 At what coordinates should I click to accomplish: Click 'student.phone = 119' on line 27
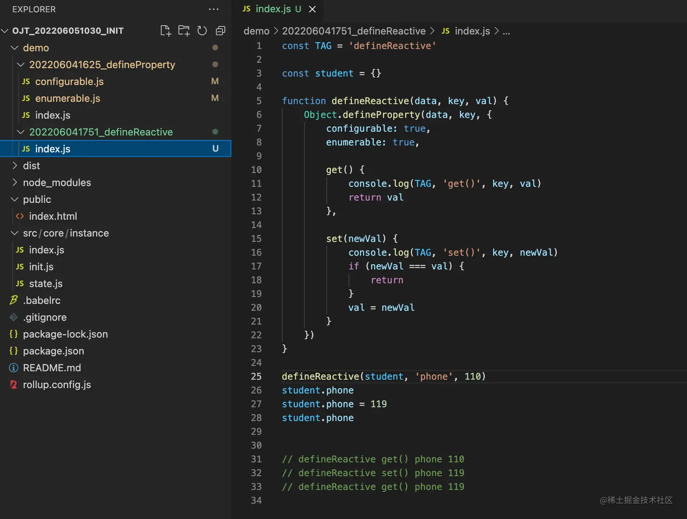click(x=334, y=404)
